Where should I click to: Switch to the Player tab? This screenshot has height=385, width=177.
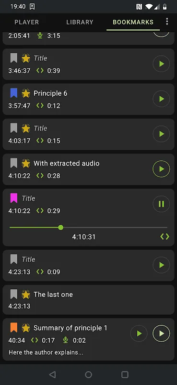(27, 22)
